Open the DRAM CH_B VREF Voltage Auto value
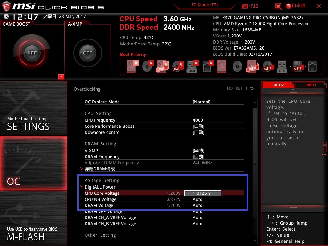 [197, 224]
